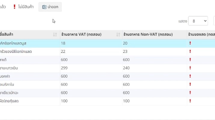
Task: Click the VAT cell showing 299
Action: tap(64, 68)
